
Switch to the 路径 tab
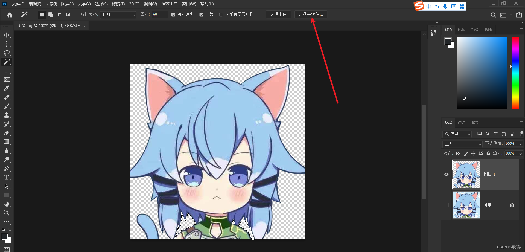click(x=475, y=122)
